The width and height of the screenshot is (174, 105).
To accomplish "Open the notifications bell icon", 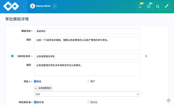I will 140,6.
